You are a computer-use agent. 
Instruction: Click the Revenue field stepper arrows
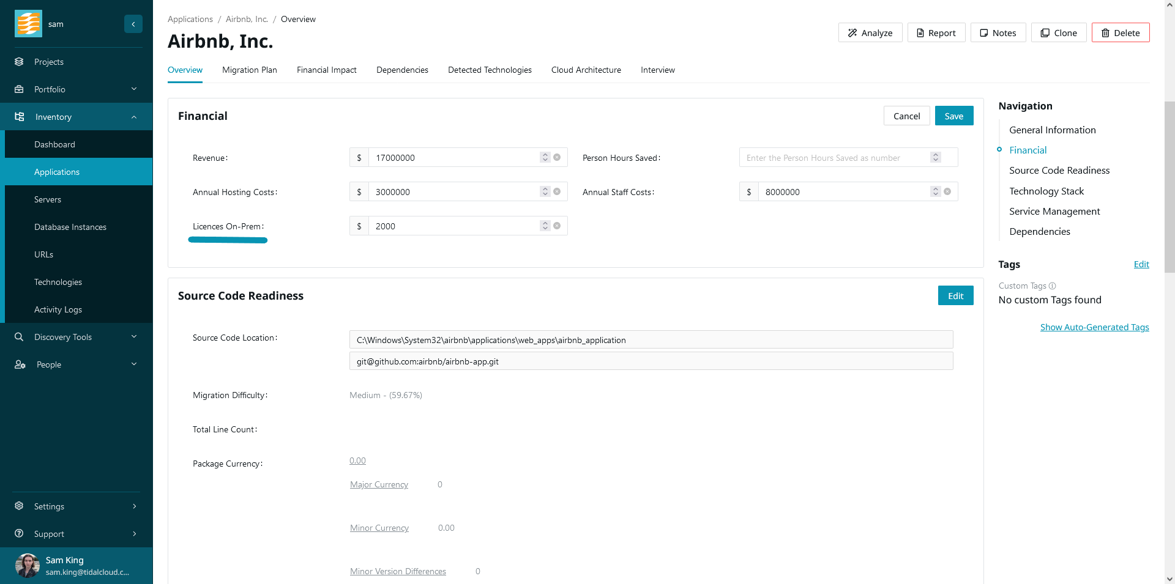(545, 157)
